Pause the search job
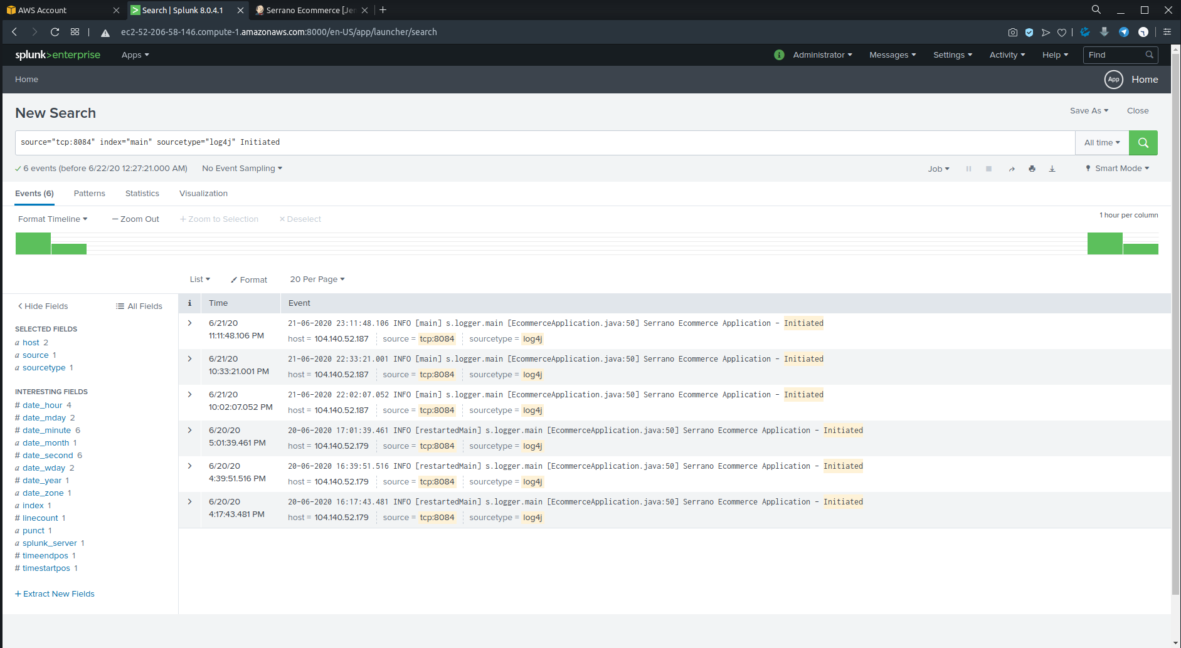This screenshot has width=1181, height=648. tap(968, 169)
